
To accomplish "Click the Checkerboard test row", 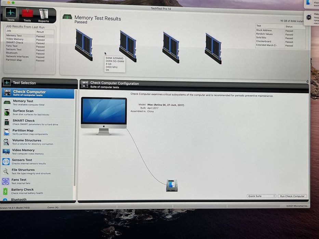I will pos(280,41).
